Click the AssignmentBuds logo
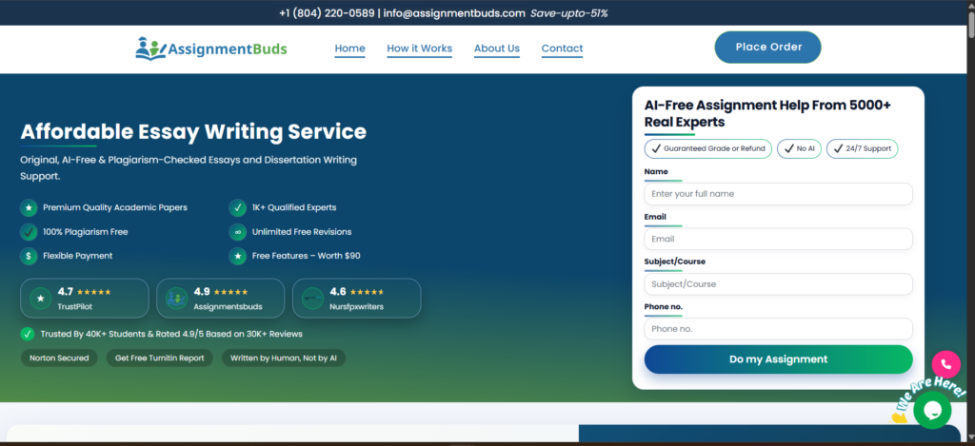This screenshot has width=975, height=446. (211, 48)
